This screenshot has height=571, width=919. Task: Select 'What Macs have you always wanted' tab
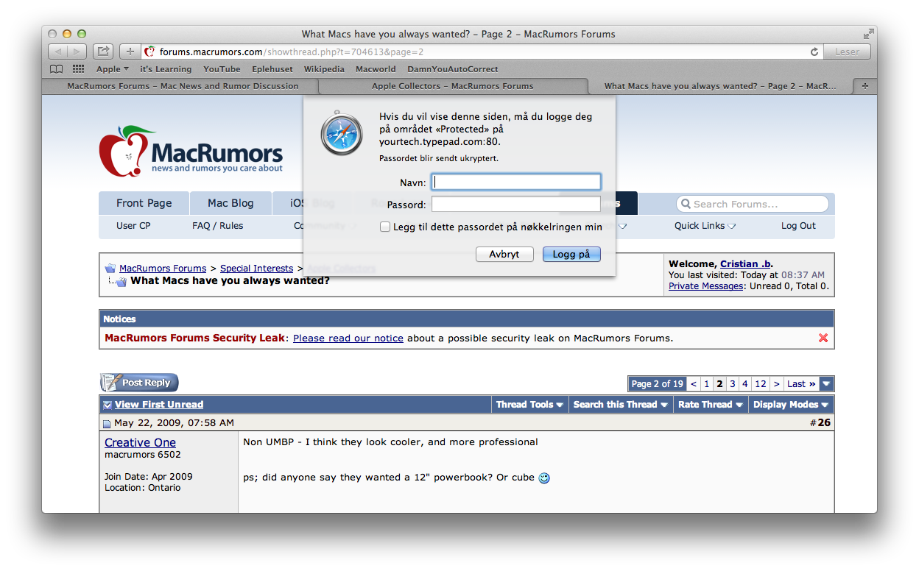[720, 86]
